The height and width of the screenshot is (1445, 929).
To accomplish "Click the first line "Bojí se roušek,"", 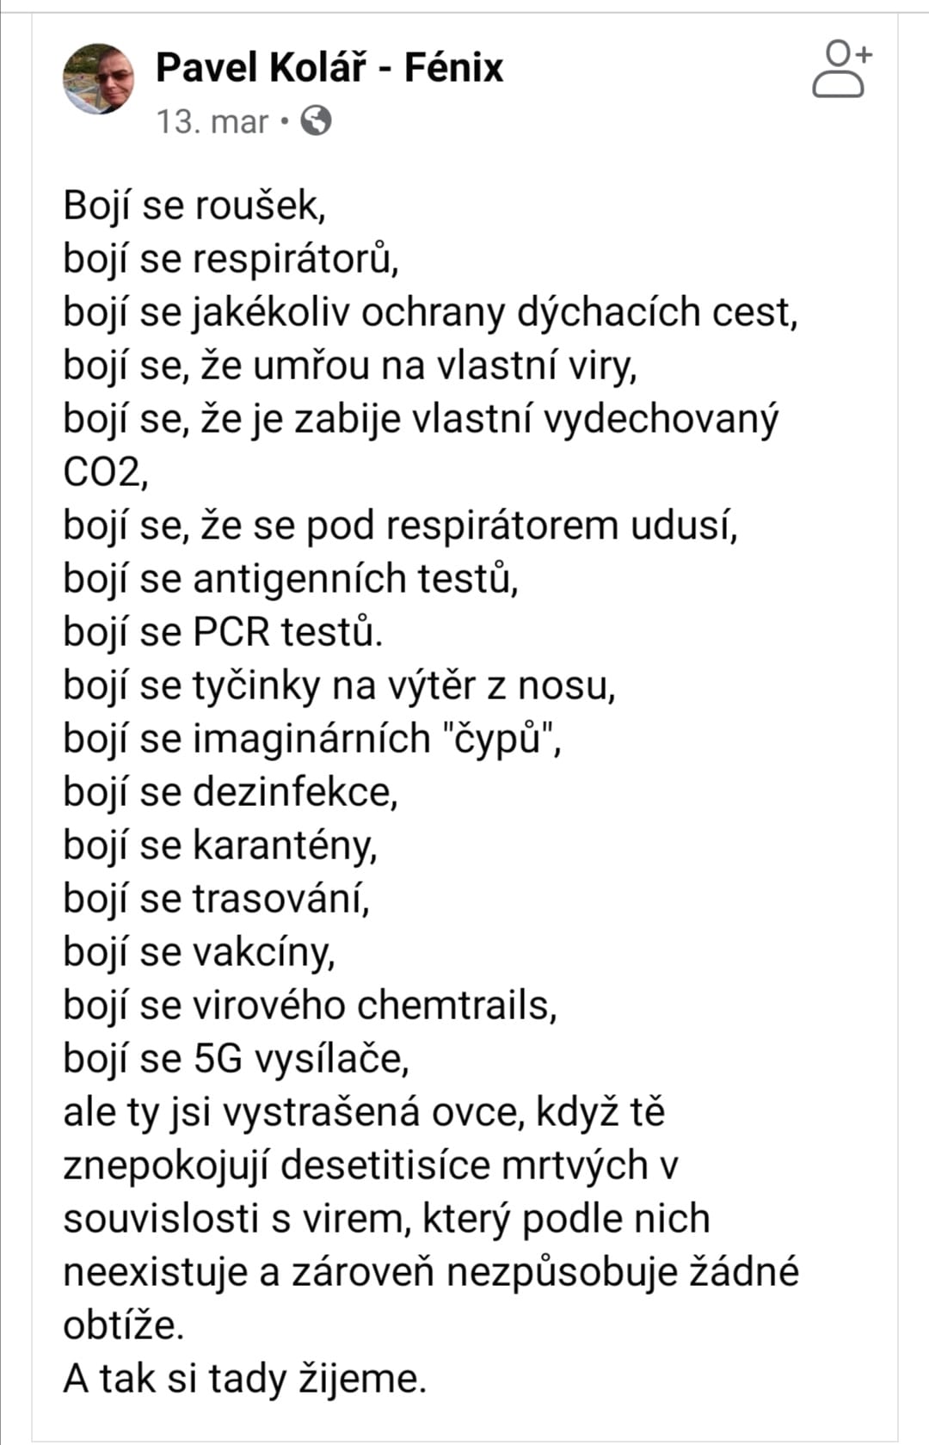I will pyautogui.click(x=194, y=206).
